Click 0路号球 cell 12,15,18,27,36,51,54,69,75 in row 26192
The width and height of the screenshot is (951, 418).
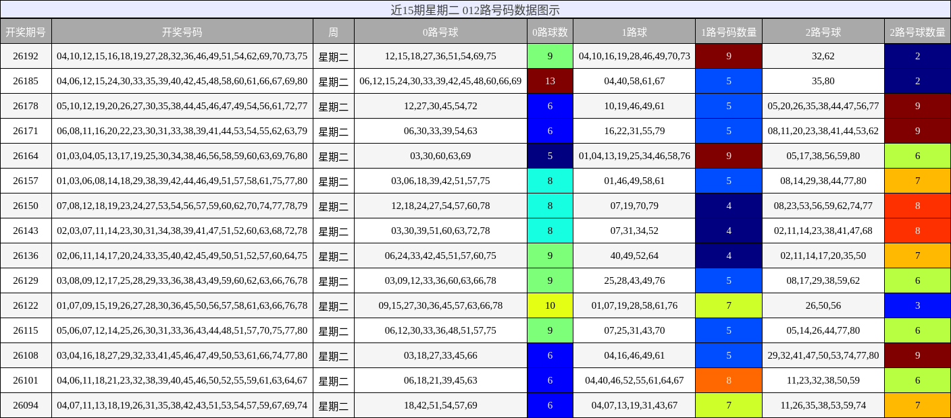pyautogui.click(x=440, y=56)
